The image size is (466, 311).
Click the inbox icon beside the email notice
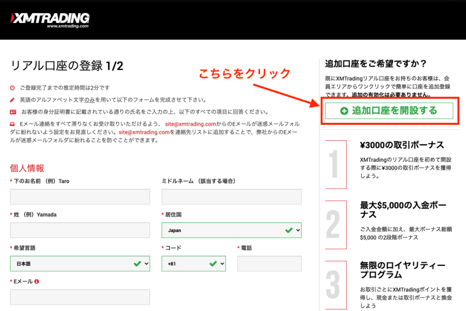point(12,124)
